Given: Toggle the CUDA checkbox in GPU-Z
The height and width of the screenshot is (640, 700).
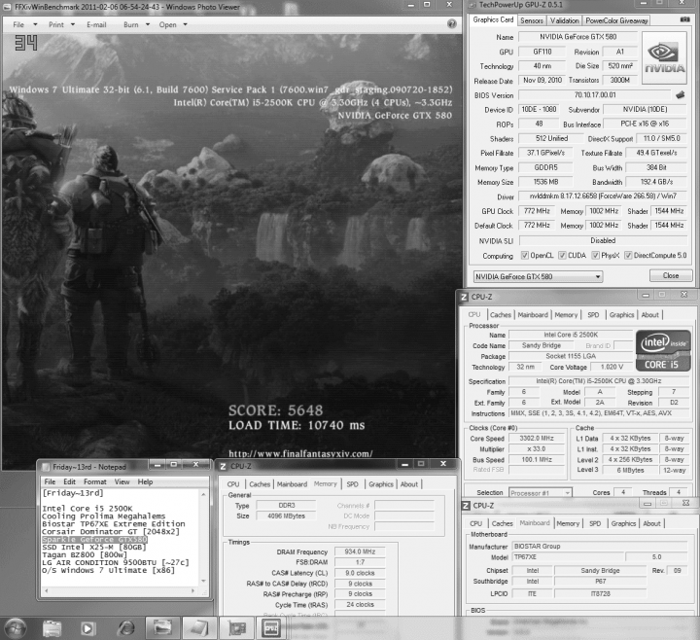Looking at the screenshot, I should (x=563, y=256).
